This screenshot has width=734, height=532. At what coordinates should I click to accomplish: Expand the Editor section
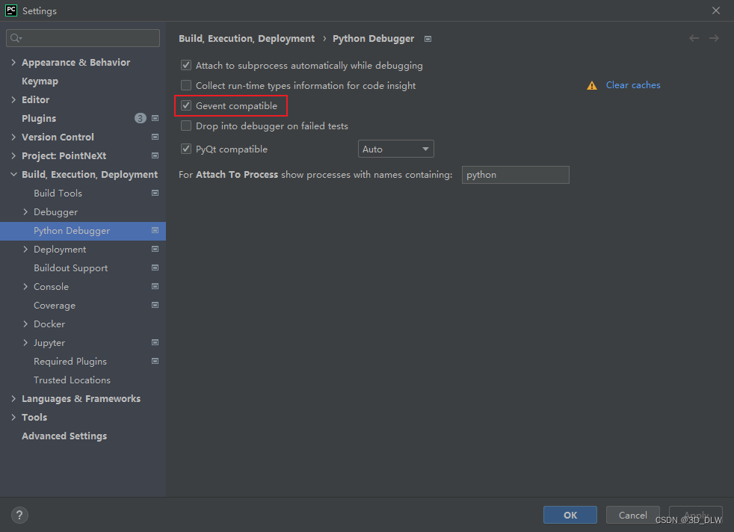click(x=13, y=99)
